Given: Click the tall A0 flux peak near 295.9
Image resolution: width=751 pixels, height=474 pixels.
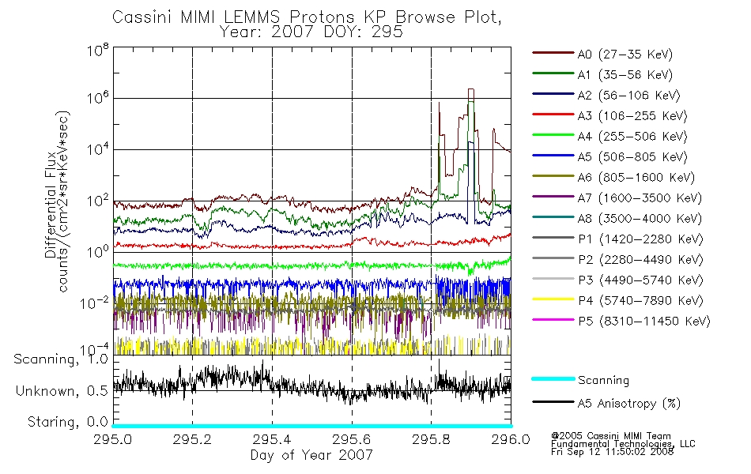Looking at the screenshot, I should pos(471,90).
